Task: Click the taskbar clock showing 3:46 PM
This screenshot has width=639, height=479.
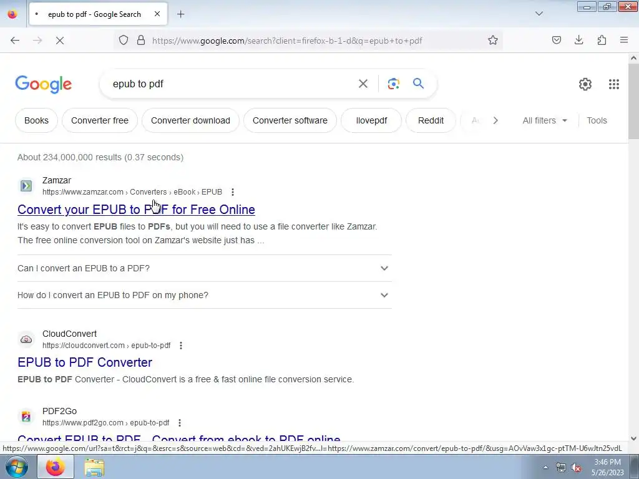Action: point(607,467)
